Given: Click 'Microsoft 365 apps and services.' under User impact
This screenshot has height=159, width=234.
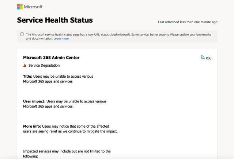Looking at the screenshot, I should coord(48,106).
